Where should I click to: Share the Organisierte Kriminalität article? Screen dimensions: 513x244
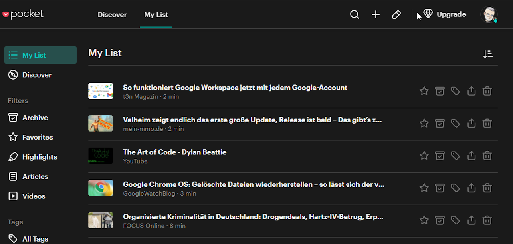(x=471, y=220)
